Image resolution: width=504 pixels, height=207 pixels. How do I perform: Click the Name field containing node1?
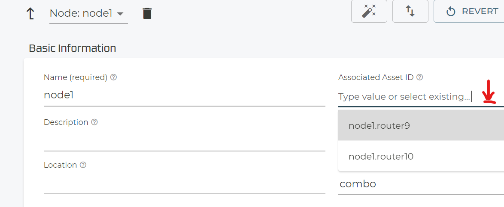tap(184, 95)
